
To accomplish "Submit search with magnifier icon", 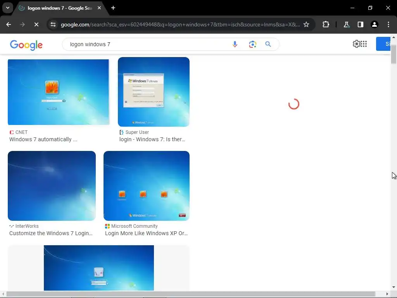I will tap(268, 44).
